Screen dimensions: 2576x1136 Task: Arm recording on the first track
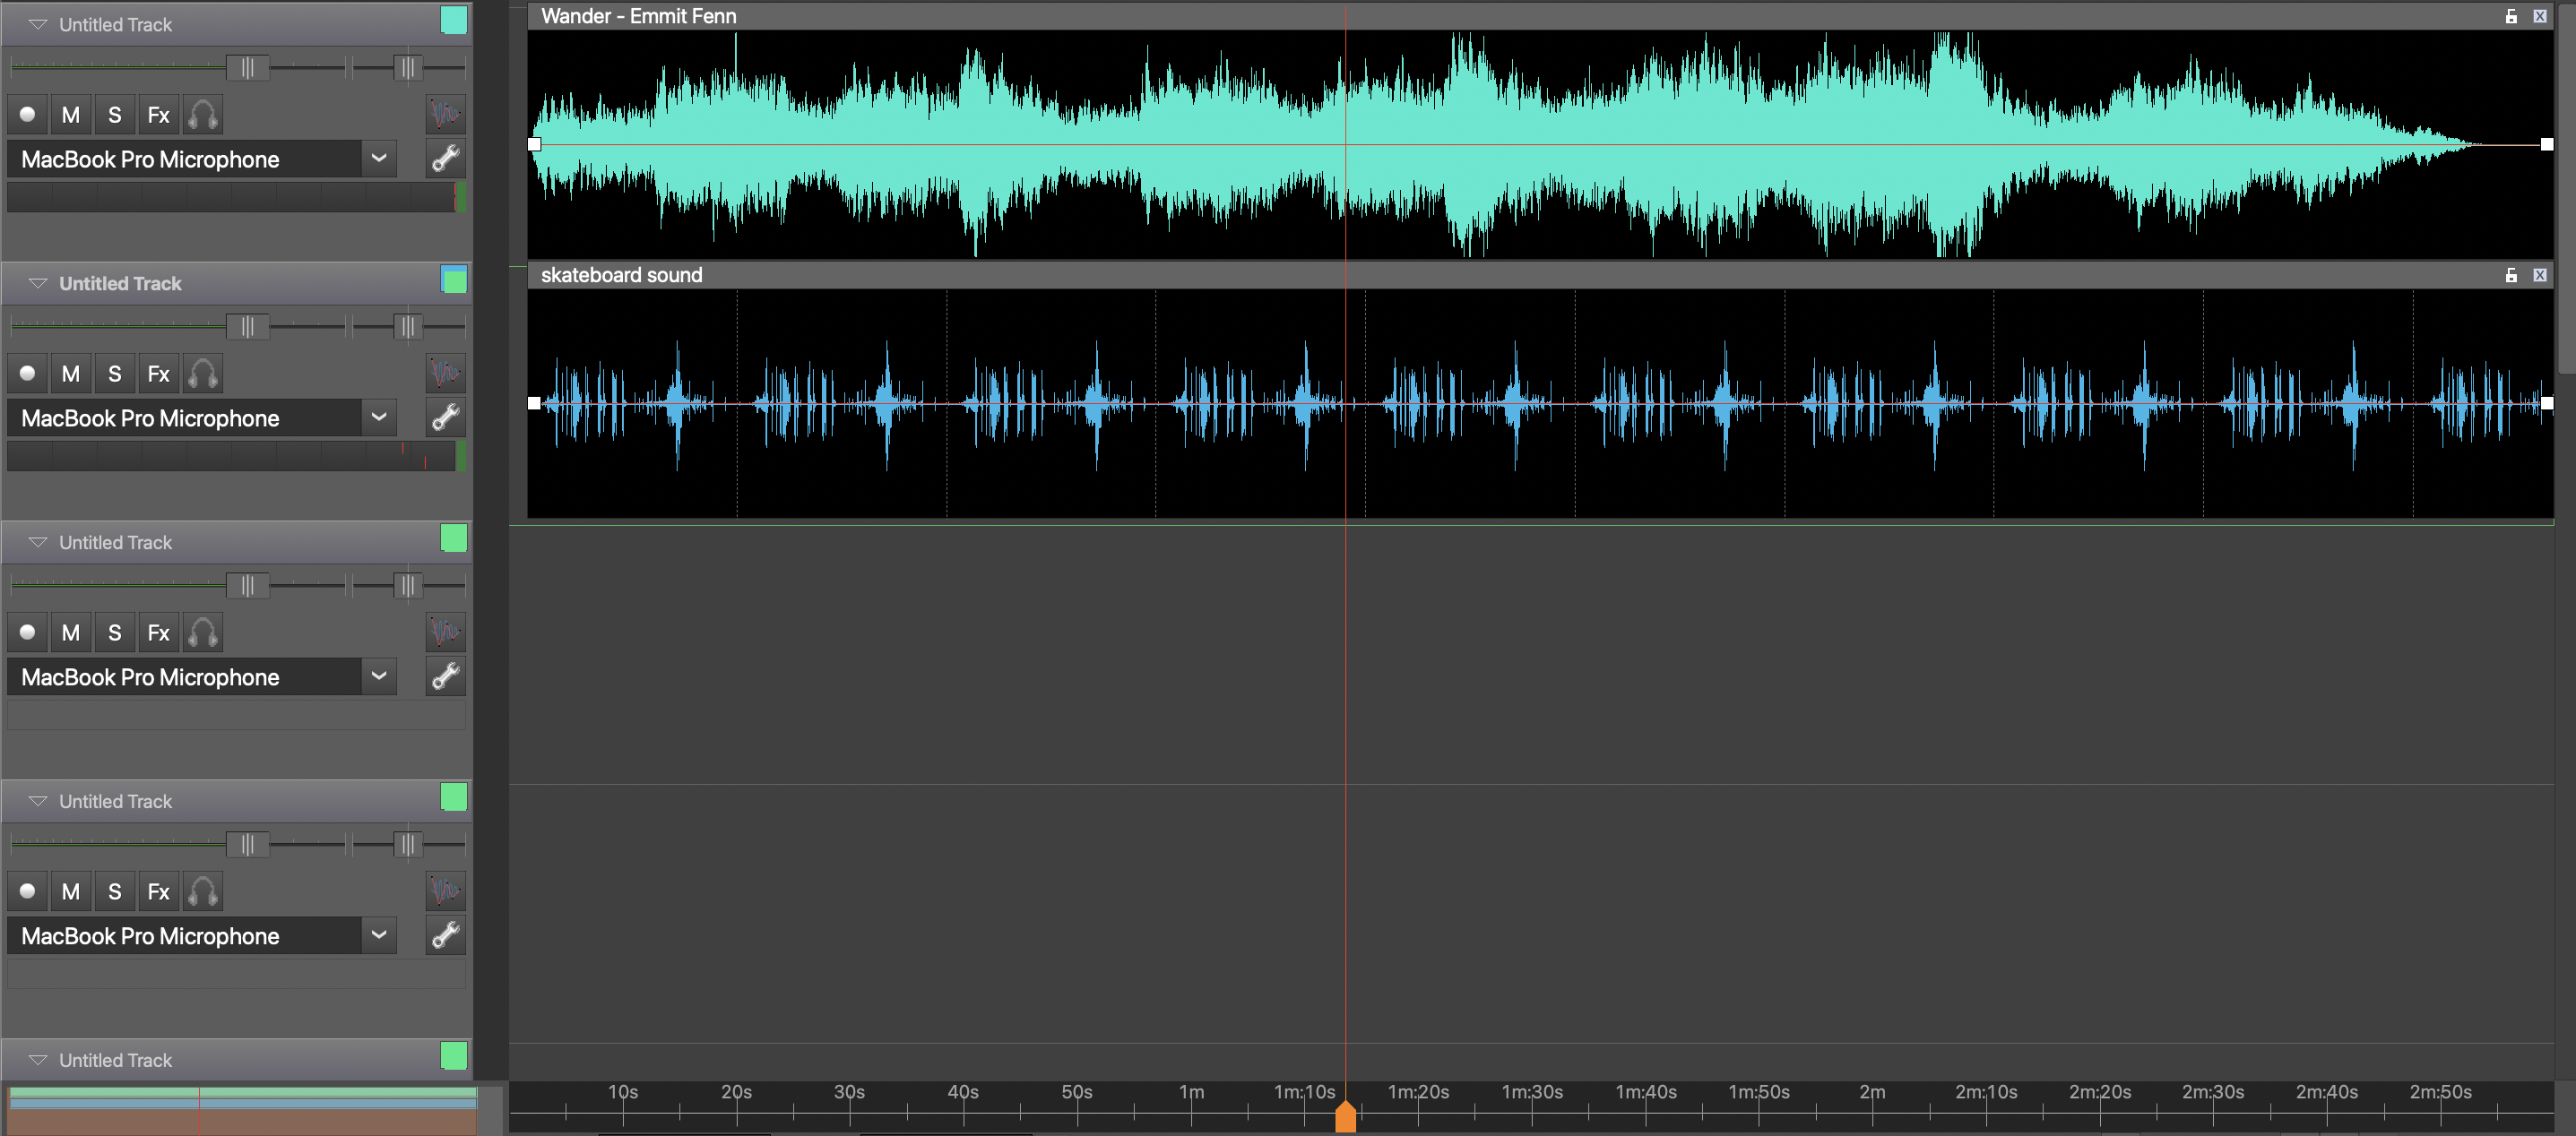28,115
